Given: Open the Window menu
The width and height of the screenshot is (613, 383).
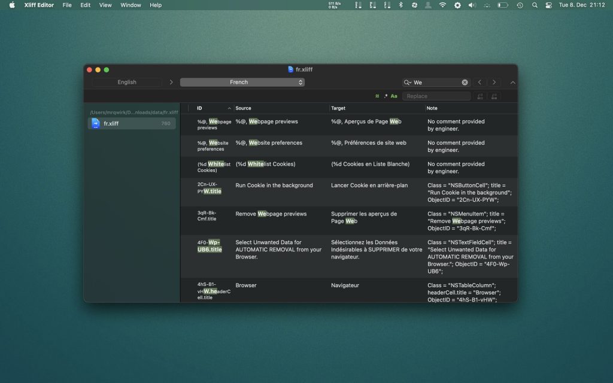Looking at the screenshot, I should [131, 5].
